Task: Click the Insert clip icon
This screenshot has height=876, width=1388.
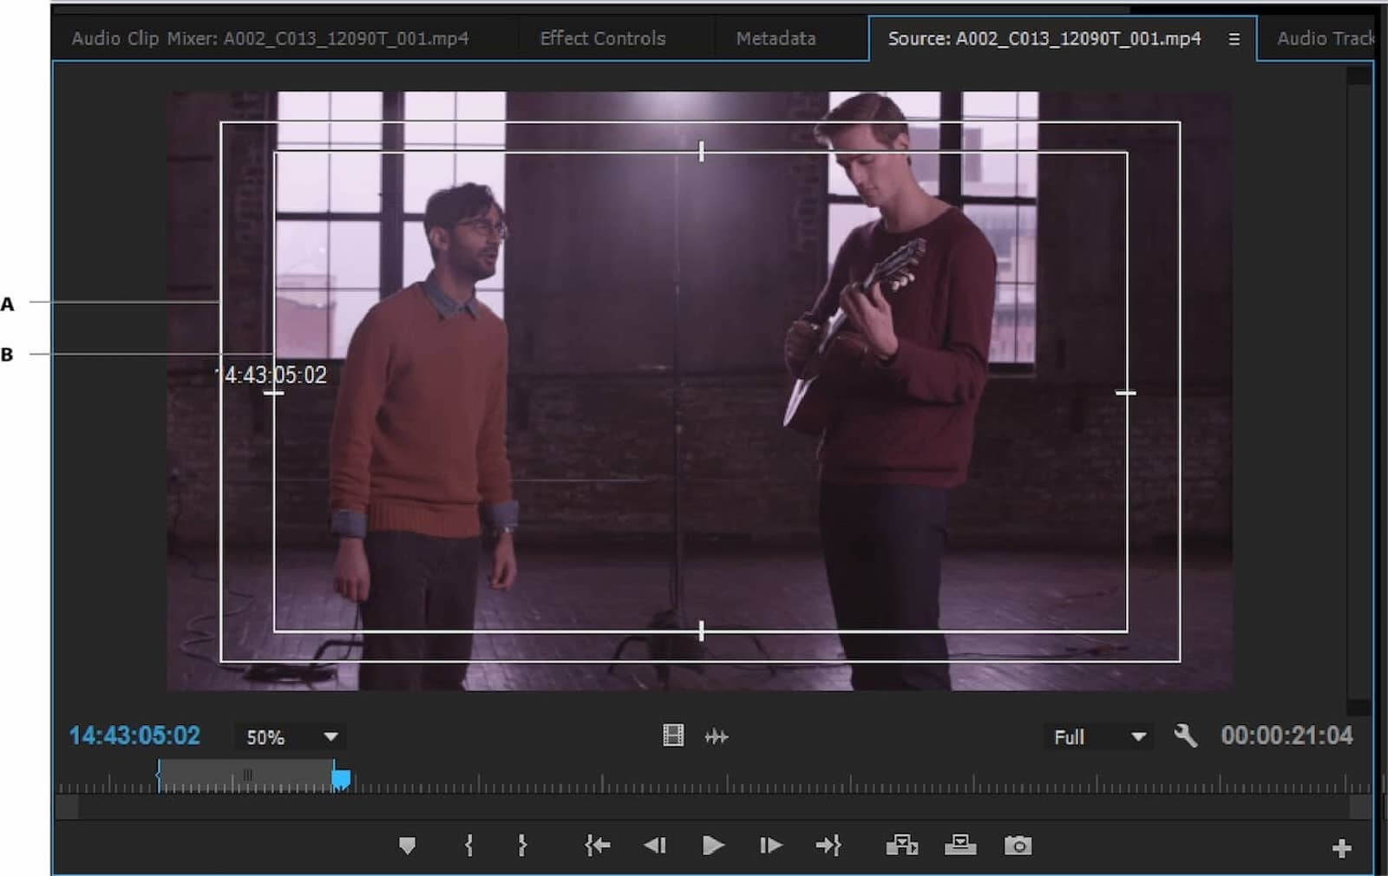Action: coord(901,846)
